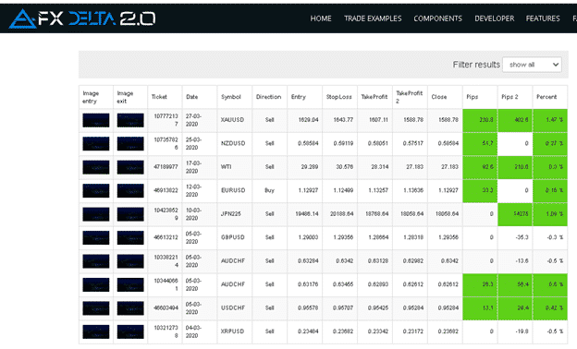Click the -19.8 pips 2 cell
The height and width of the screenshot is (349, 577).
coord(515,331)
